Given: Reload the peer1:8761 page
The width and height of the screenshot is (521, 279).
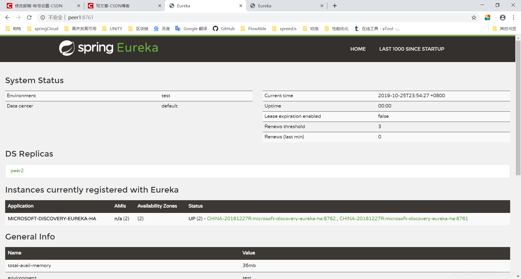Looking at the screenshot, I should [x=29, y=18].
